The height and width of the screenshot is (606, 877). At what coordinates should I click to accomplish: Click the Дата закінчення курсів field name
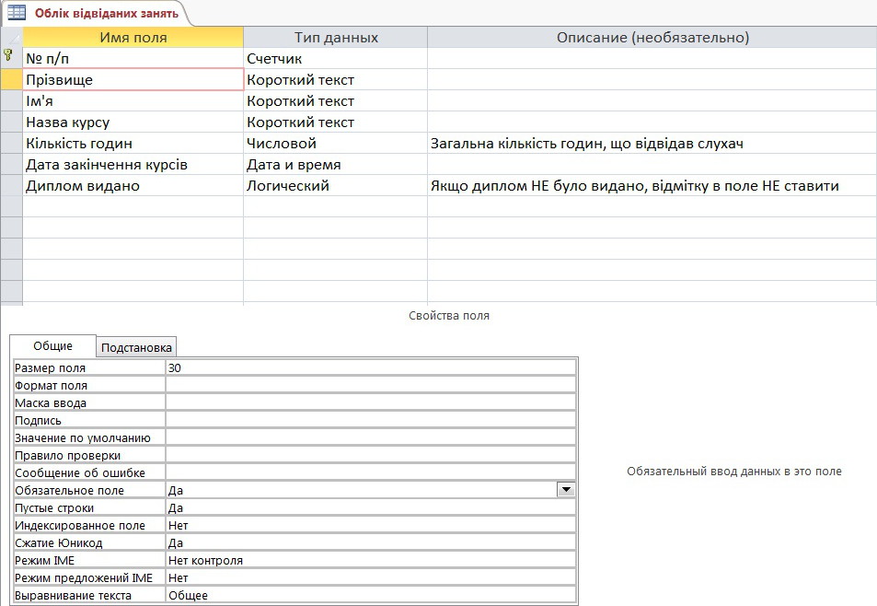click(133, 165)
